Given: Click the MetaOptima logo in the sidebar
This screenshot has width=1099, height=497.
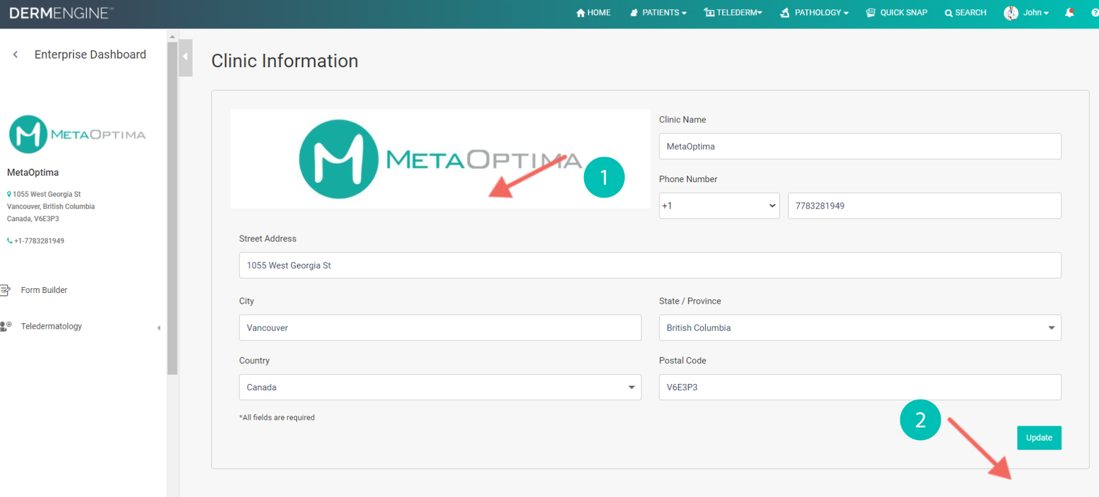Looking at the screenshot, I should (77, 135).
